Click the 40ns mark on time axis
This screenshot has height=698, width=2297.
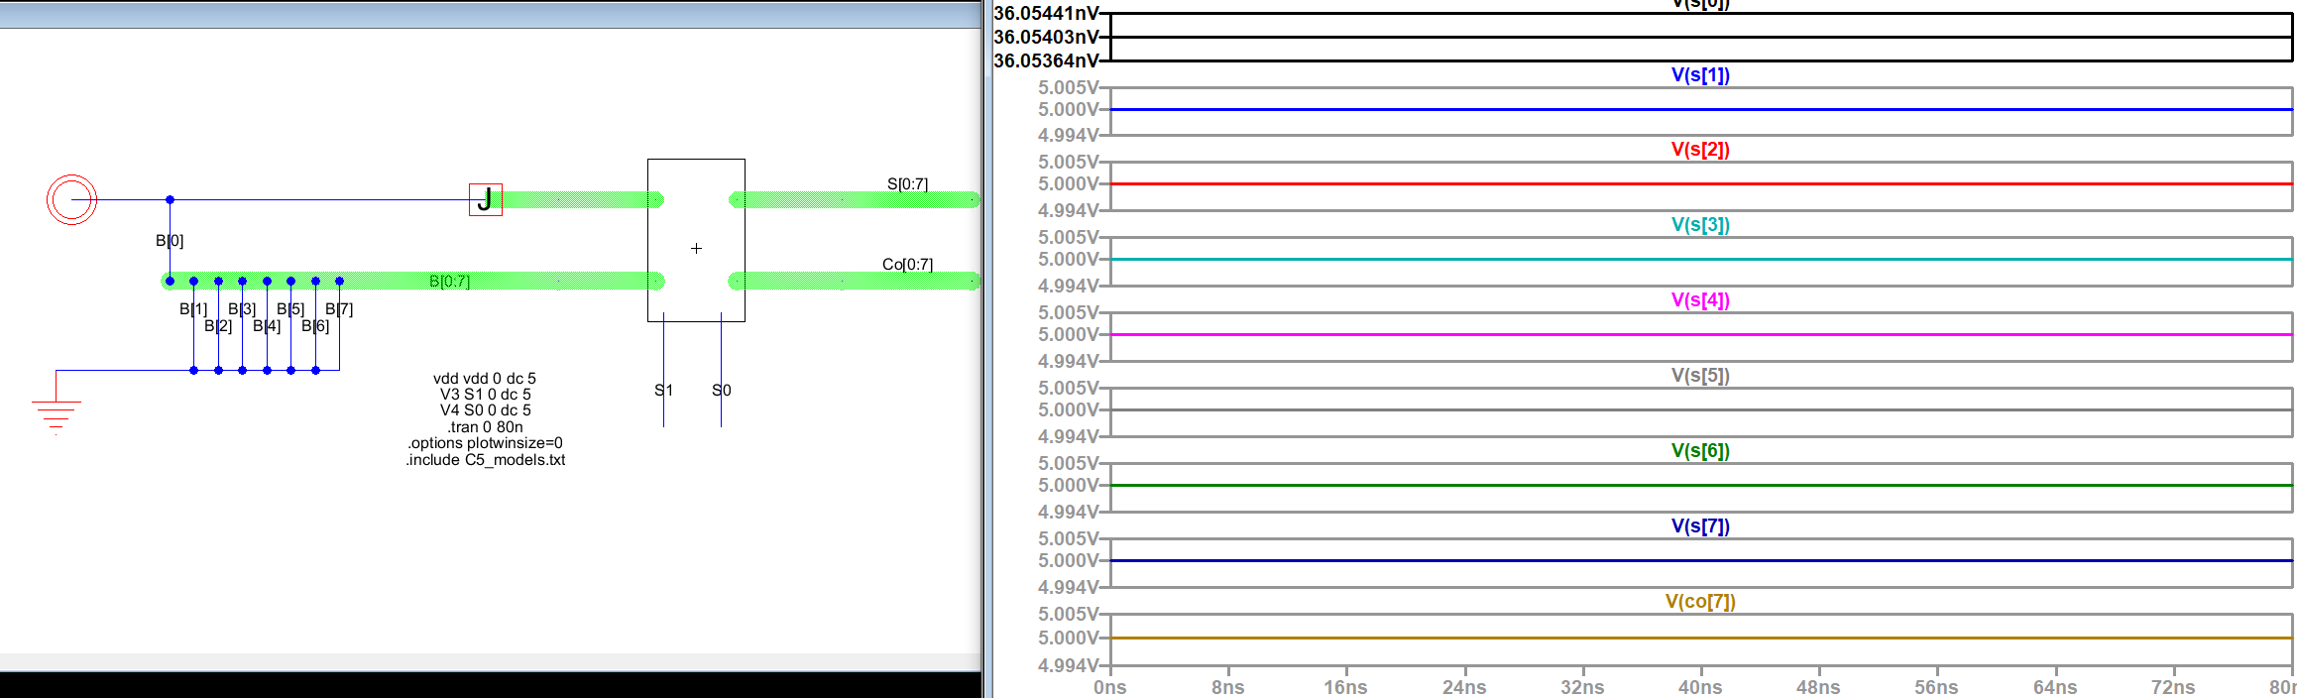(1700, 687)
